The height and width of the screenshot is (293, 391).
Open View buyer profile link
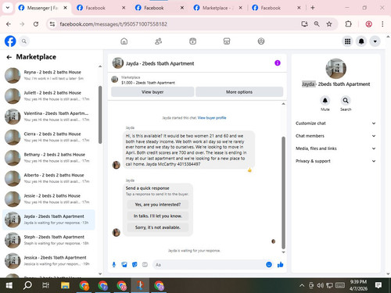(x=212, y=118)
